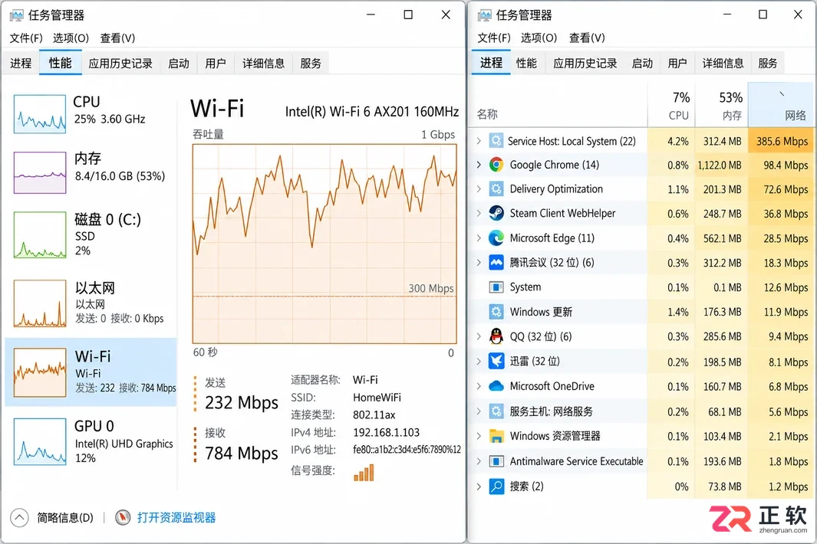Expand Microsoft Edge (11) process group
817x544 pixels.
pyautogui.click(x=479, y=238)
